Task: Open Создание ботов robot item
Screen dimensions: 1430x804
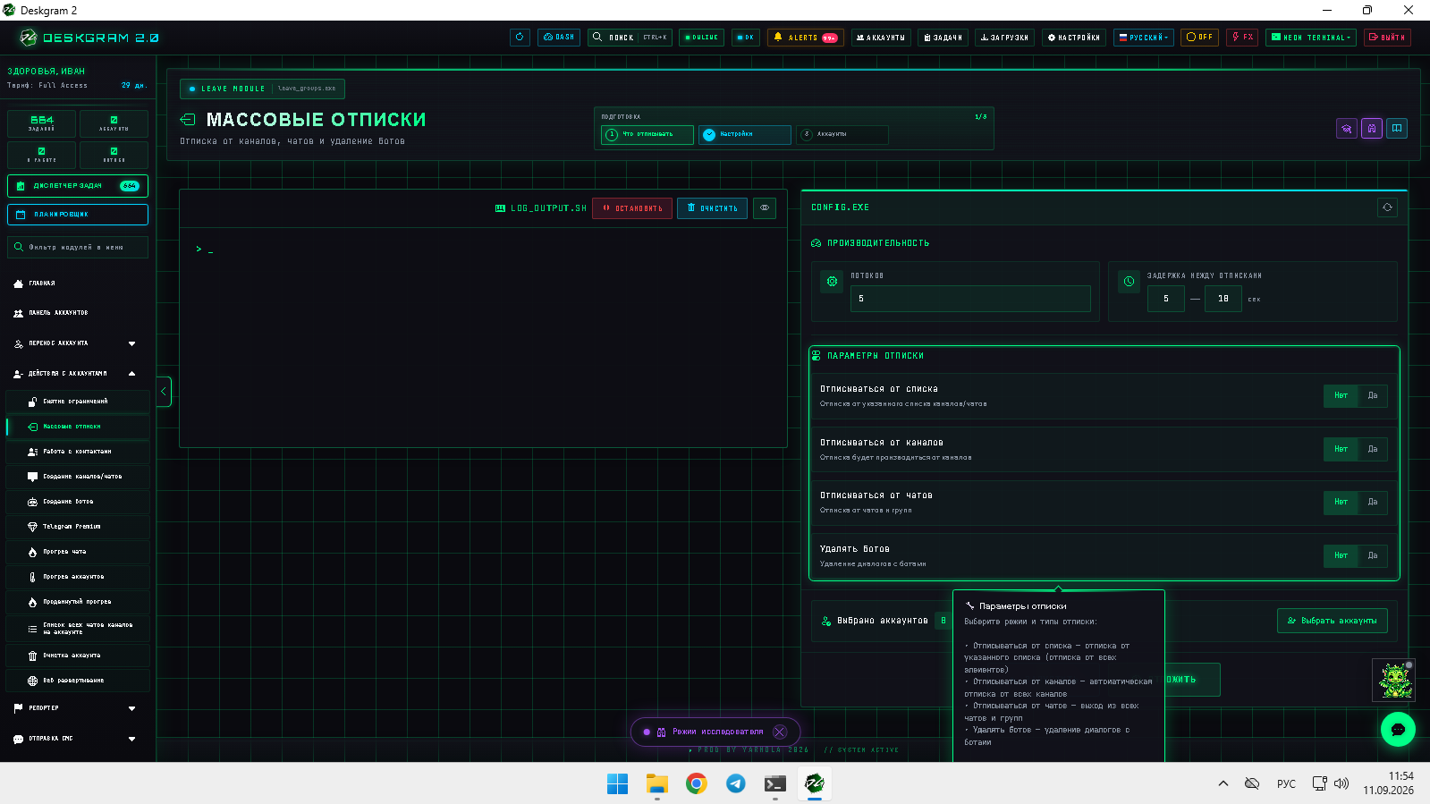Action: pos(78,502)
